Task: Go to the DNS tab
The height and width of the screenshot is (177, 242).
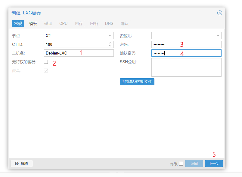Action: (109, 23)
